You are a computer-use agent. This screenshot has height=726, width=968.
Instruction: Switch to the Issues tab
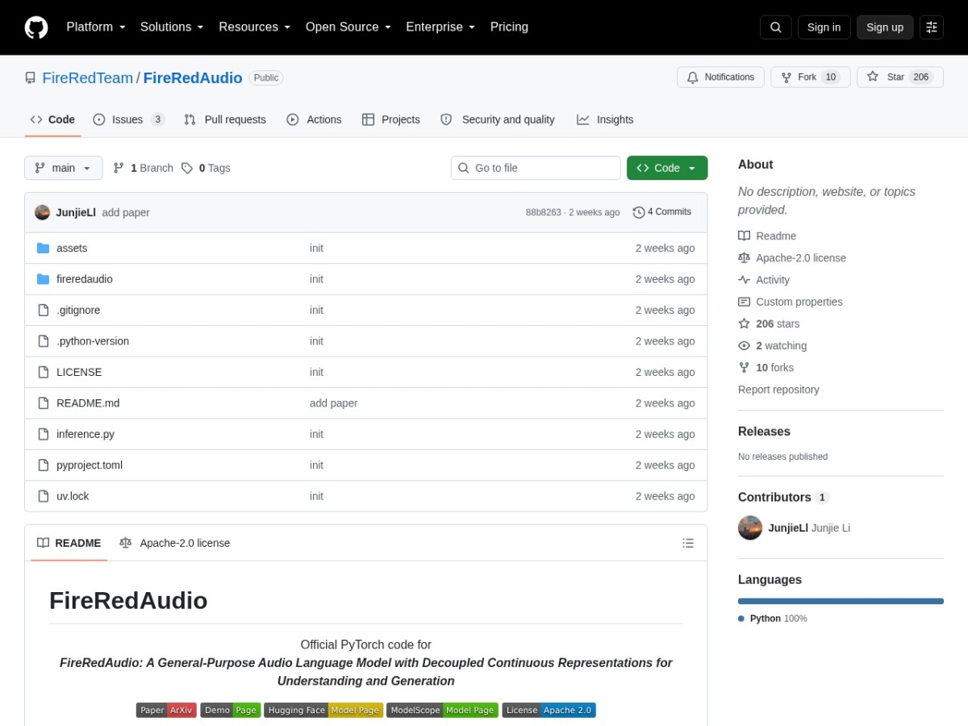[x=129, y=119]
